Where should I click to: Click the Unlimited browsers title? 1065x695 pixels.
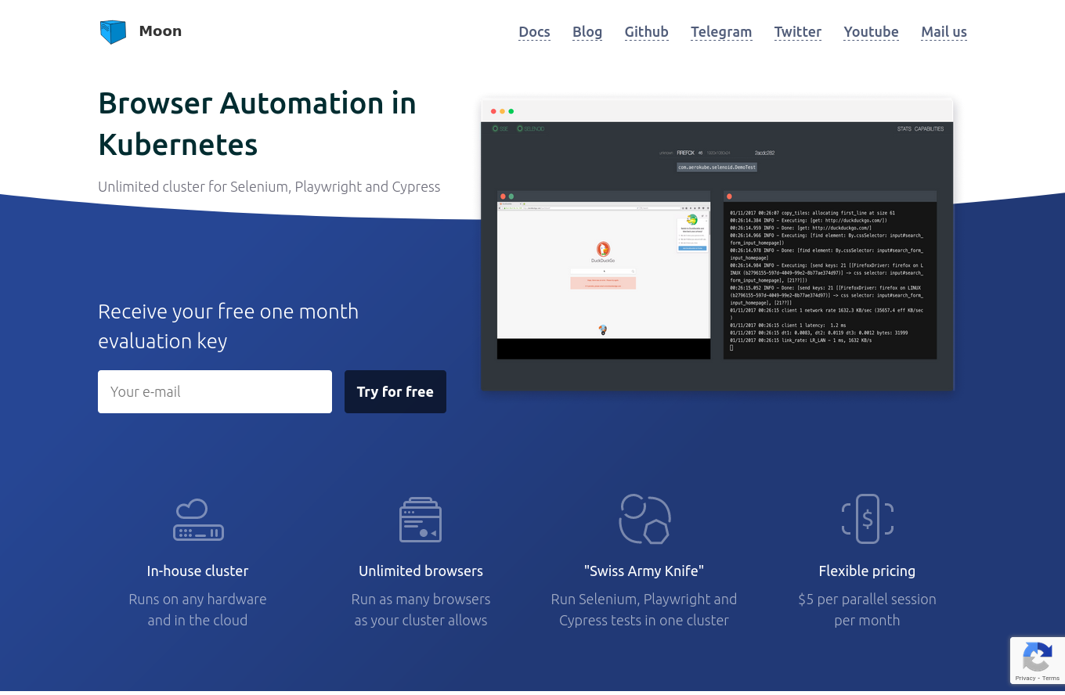click(x=421, y=571)
